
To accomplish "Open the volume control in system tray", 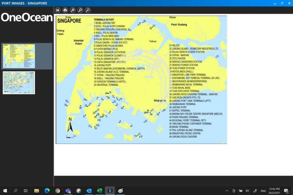I will click(248, 191).
